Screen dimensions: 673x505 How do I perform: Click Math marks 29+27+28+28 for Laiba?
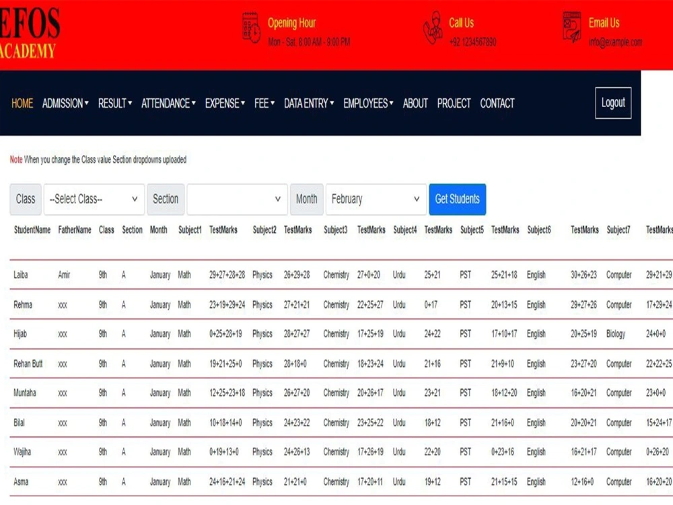(x=227, y=275)
